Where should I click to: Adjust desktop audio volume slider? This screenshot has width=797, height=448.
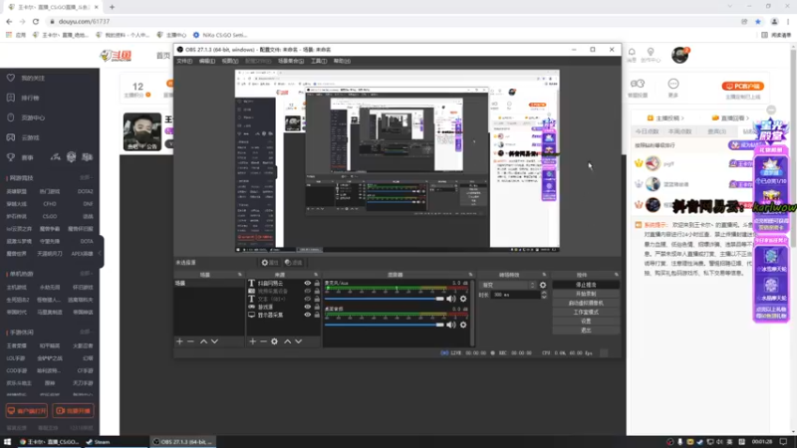(x=384, y=325)
